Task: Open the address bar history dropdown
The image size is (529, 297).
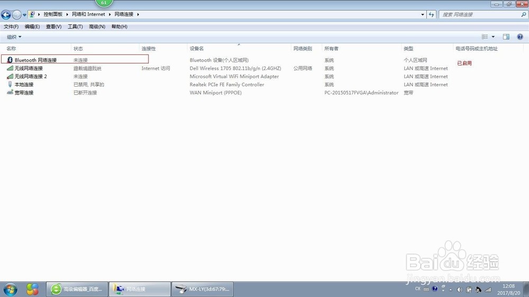Action: click(422, 14)
